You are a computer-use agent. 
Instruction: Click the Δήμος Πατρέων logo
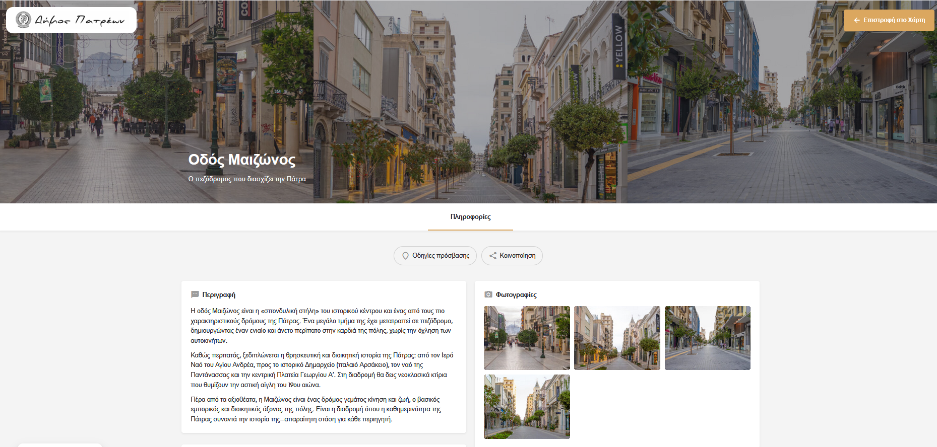click(71, 20)
